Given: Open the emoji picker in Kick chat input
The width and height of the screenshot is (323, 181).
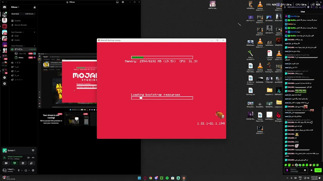Looking at the screenshot, I should [x=305, y=170].
